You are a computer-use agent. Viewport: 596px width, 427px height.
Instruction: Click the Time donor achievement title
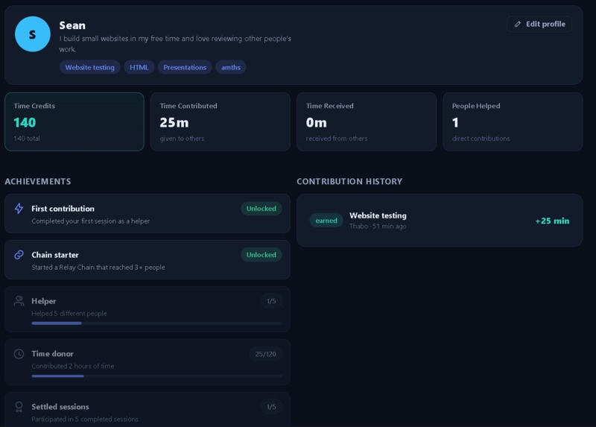point(52,354)
